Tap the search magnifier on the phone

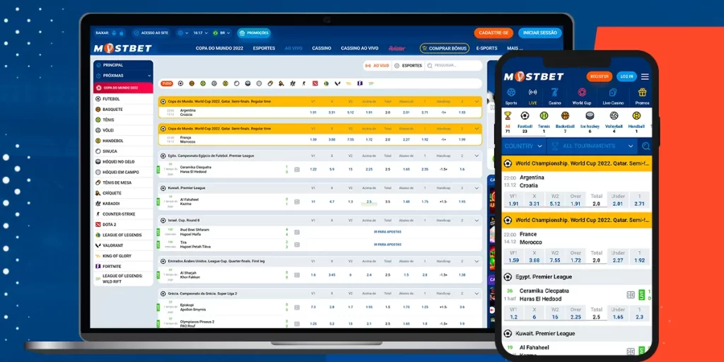(x=646, y=146)
